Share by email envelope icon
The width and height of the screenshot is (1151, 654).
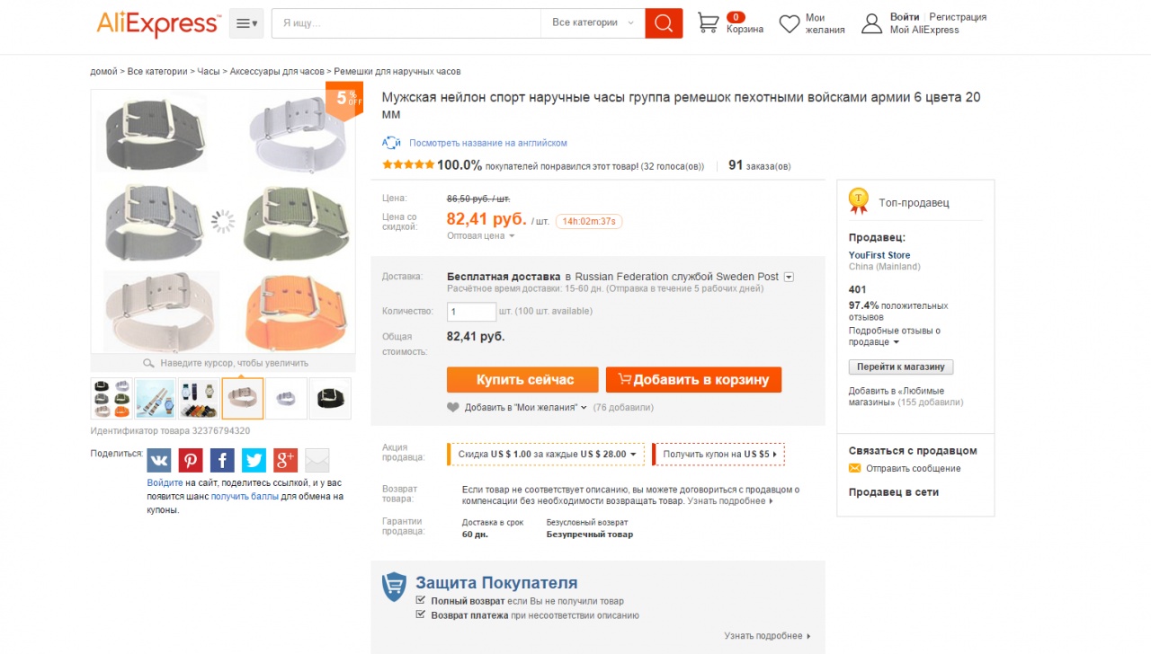[x=317, y=461]
